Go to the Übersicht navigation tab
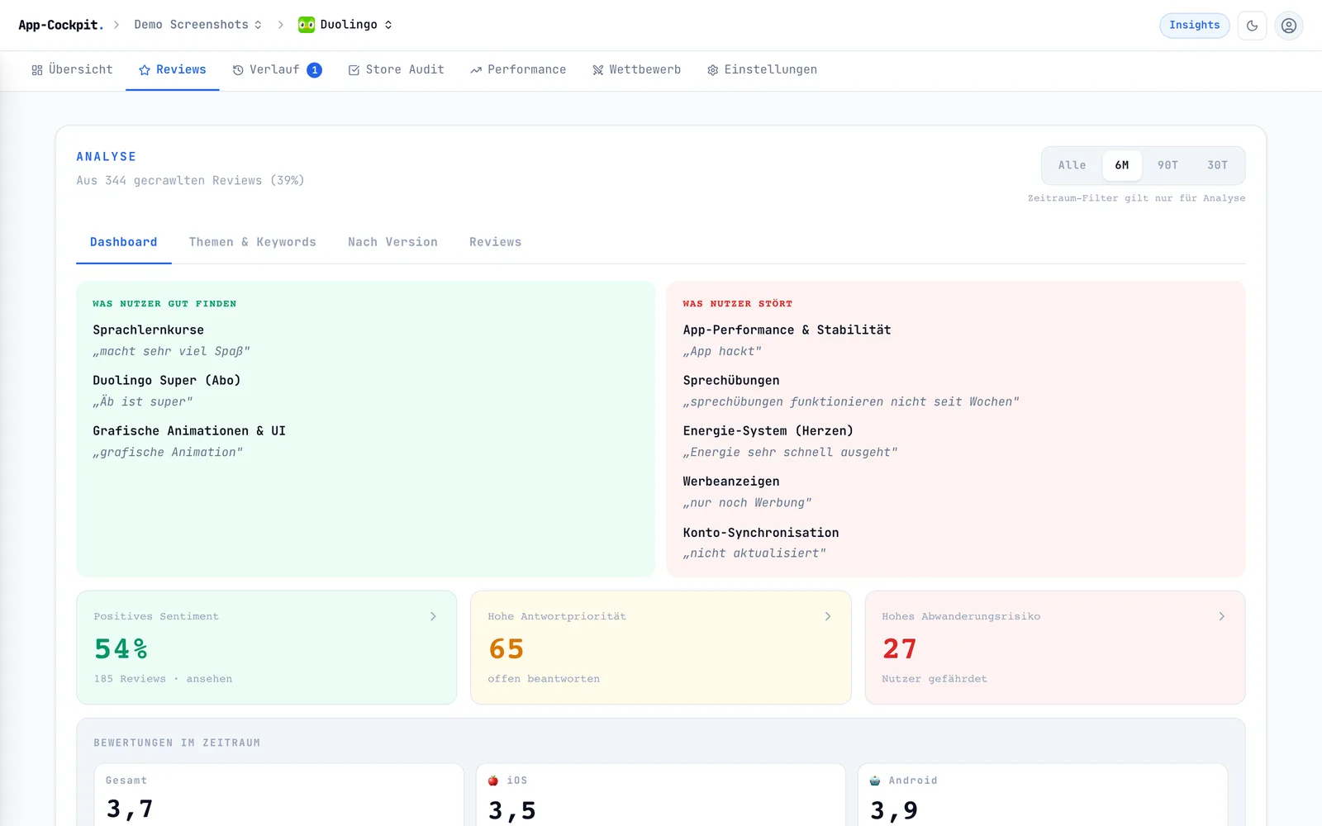Screen dimensions: 1322x826 (72, 70)
